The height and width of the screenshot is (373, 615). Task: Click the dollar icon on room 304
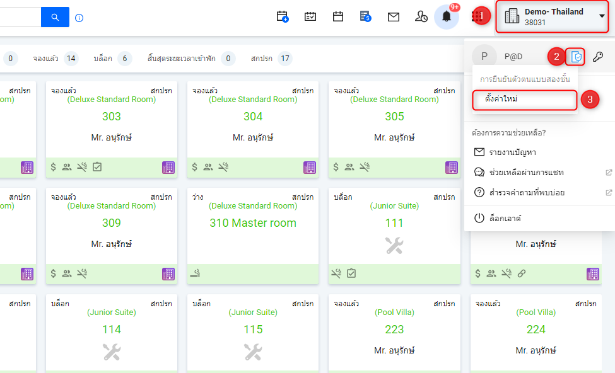tap(194, 168)
